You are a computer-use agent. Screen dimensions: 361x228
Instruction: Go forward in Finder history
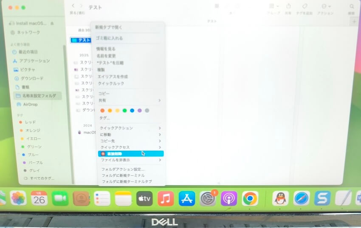click(81, 6)
